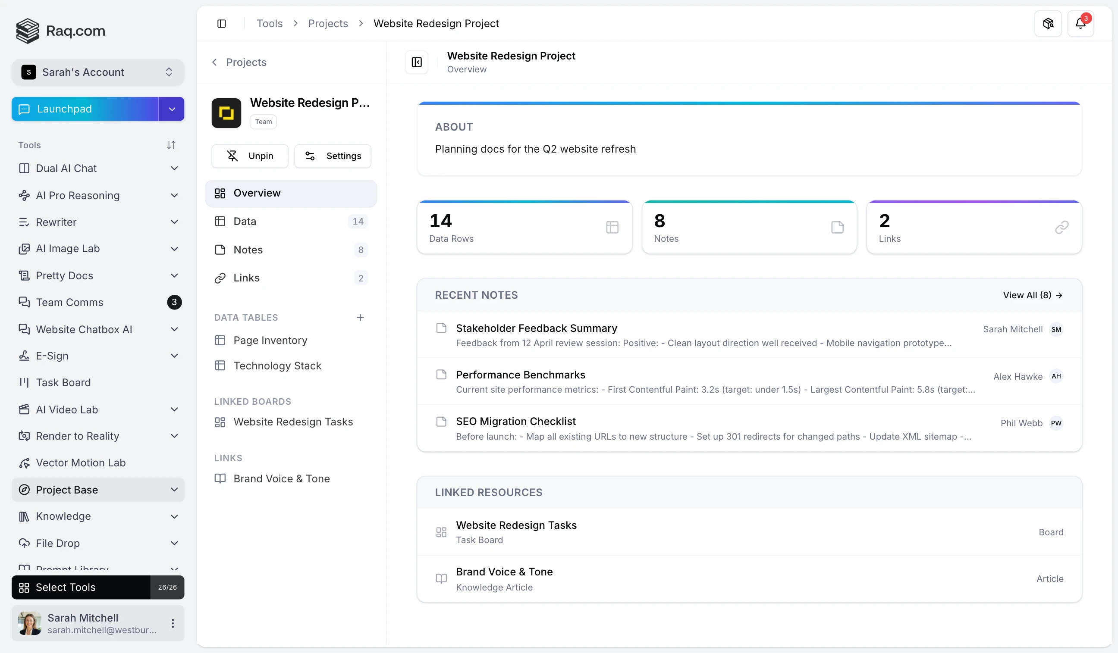1118x653 pixels.
Task: Expand the Launchpad dropdown arrow
Action: coord(172,109)
